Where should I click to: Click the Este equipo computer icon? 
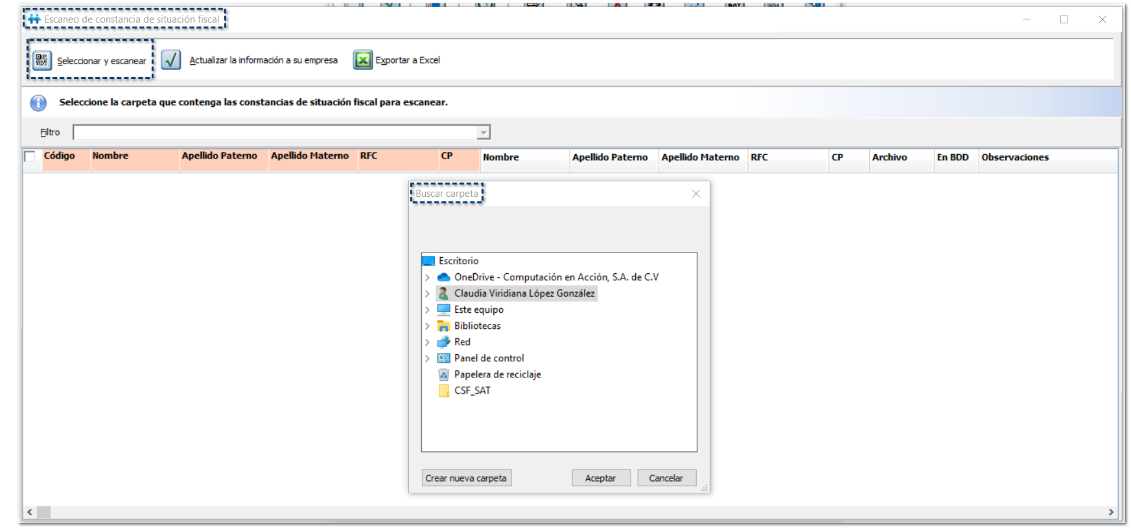[444, 310]
